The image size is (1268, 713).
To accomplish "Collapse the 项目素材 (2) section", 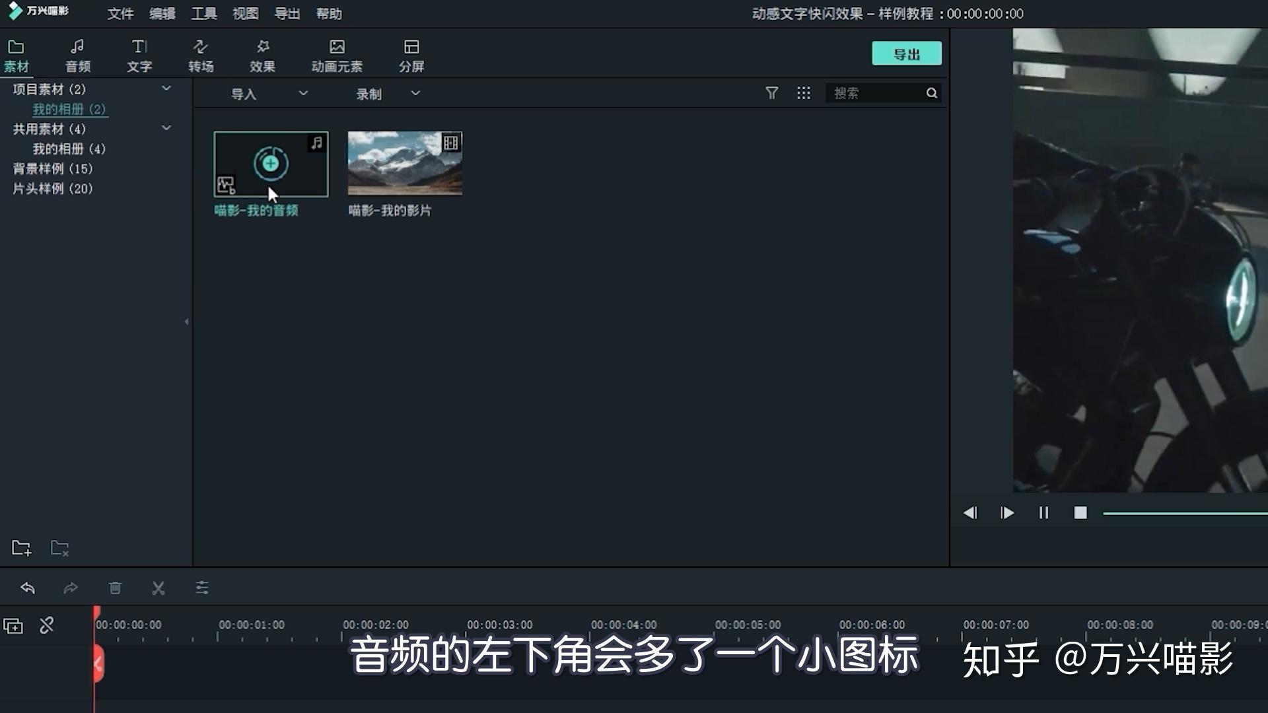I will [x=166, y=88].
